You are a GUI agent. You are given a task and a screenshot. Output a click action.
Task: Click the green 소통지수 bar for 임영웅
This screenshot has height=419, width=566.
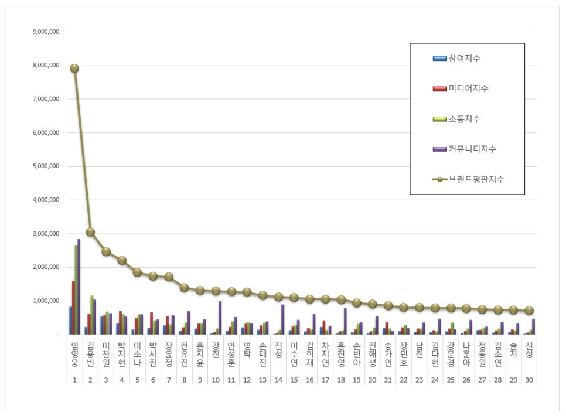tap(76, 290)
